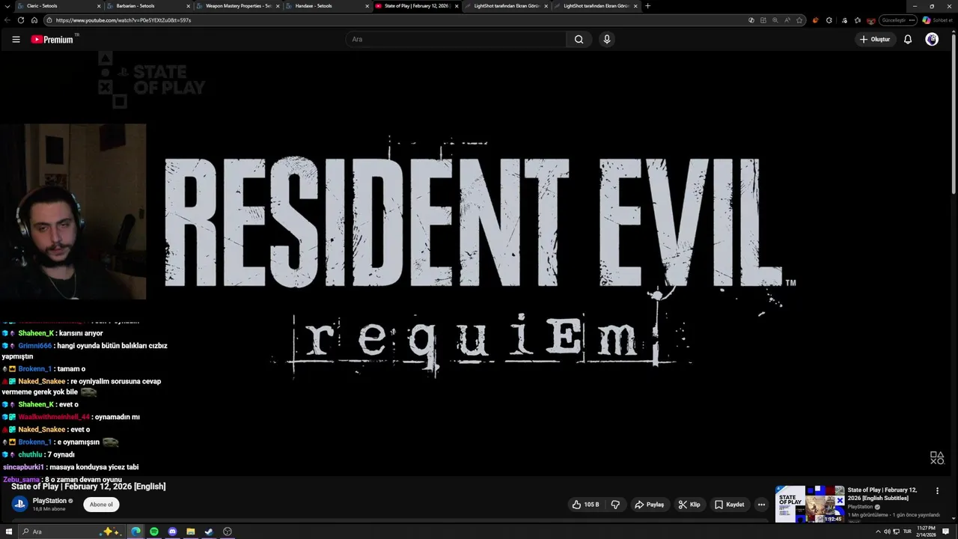Start voice search with the microphone icon

607,39
